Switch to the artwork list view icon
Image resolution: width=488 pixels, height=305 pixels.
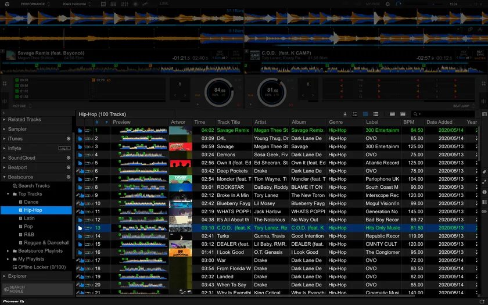pyautogui.click(x=365, y=114)
